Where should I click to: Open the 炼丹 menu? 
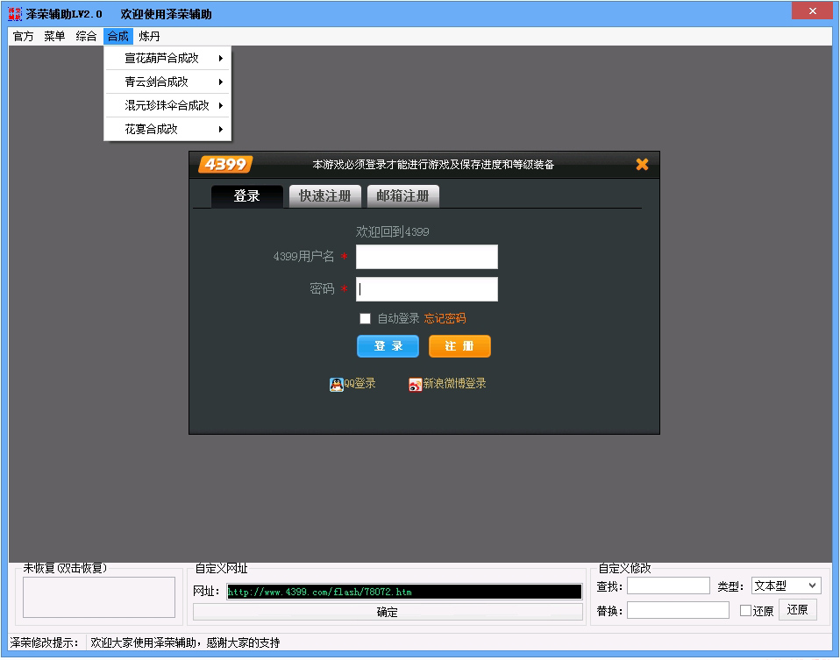(149, 37)
